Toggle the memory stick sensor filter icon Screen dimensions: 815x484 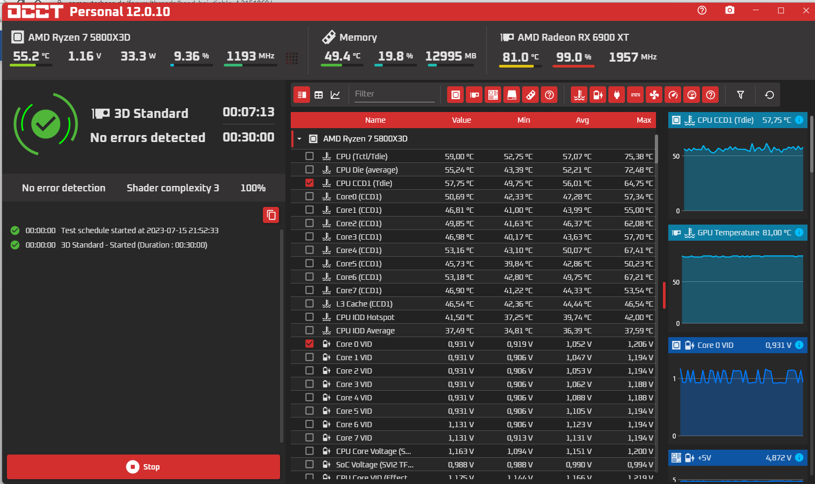(x=531, y=95)
